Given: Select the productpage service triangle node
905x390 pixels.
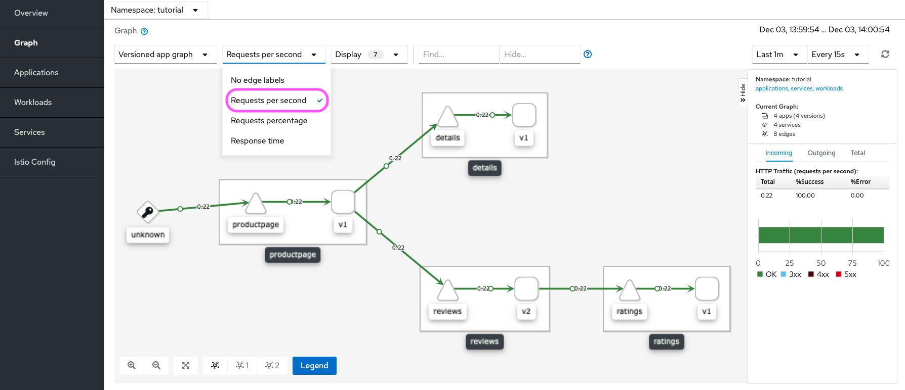Looking at the screenshot, I should (x=256, y=204).
